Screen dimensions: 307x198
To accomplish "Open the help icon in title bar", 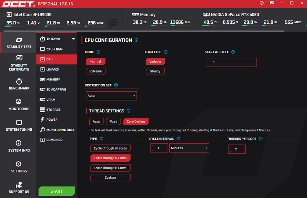I will tap(262, 3).
